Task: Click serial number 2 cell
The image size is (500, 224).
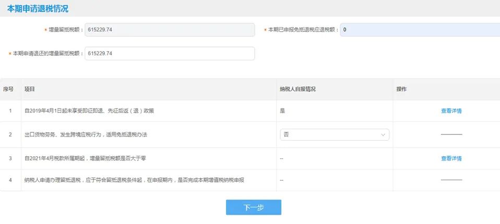Action: pyautogui.click(x=10, y=134)
